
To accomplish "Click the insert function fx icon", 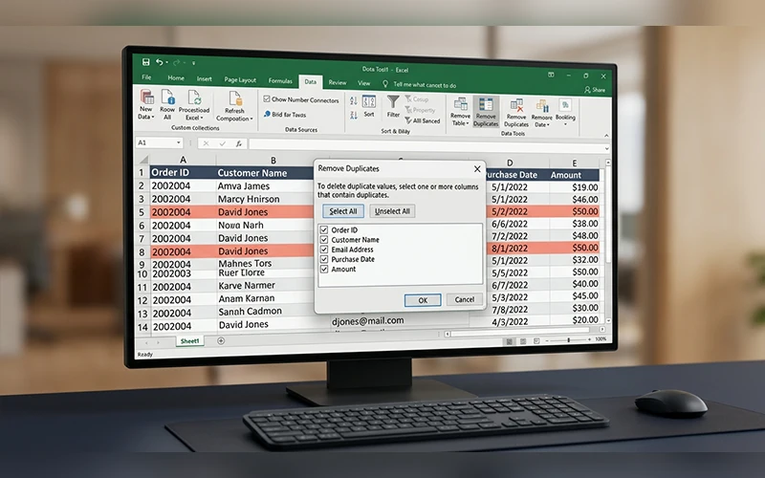I will pyautogui.click(x=238, y=143).
